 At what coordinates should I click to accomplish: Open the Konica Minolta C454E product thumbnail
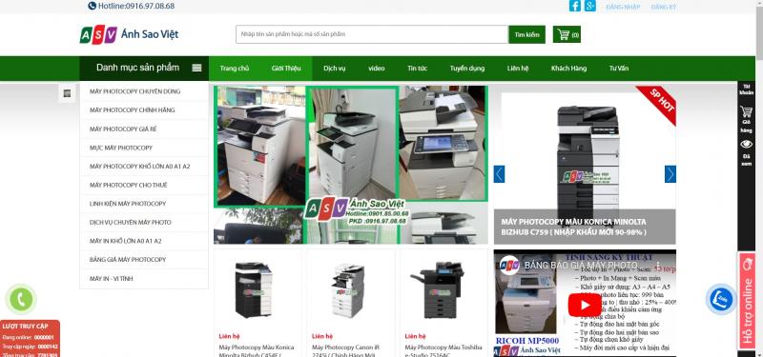[254, 290]
